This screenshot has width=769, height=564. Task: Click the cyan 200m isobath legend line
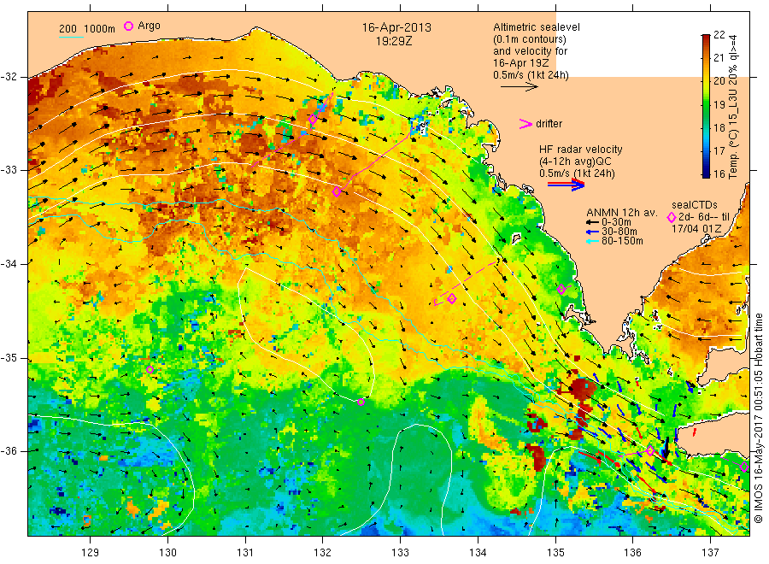click(x=71, y=36)
